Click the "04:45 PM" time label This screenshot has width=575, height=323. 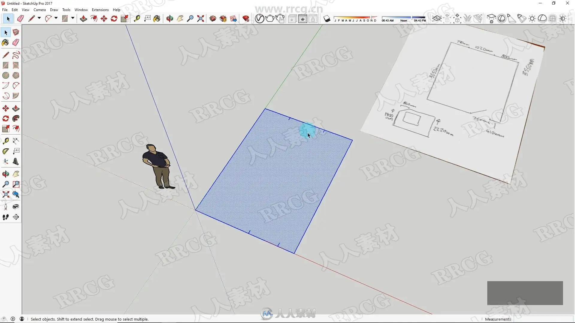(420, 21)
